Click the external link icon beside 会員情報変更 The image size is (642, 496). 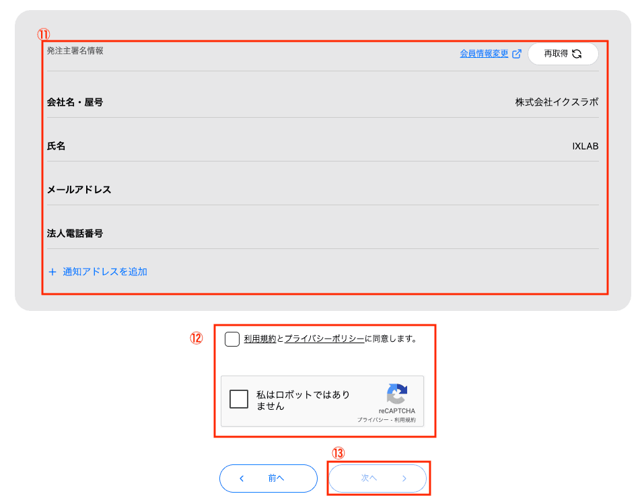[517, 54]
